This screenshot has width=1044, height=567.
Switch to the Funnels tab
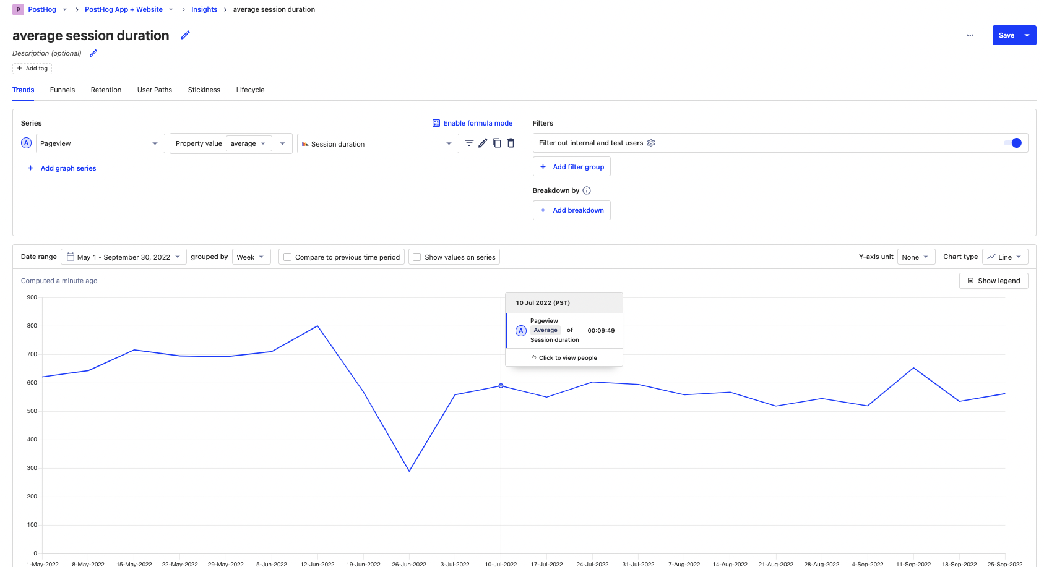click(x=63, y=90)
